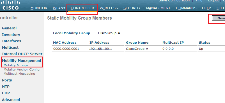225x103 pixels.
Task: Open the COMMANDS menu
Action: click(186, 8)
